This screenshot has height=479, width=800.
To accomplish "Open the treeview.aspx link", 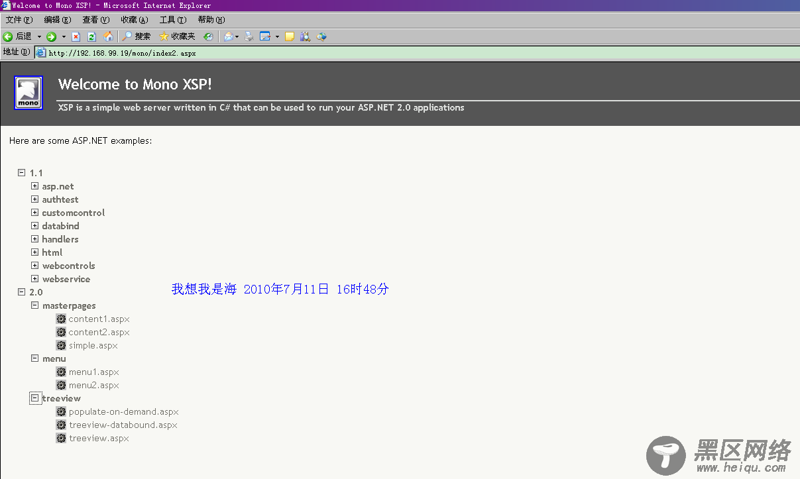I will click(99, 438).
